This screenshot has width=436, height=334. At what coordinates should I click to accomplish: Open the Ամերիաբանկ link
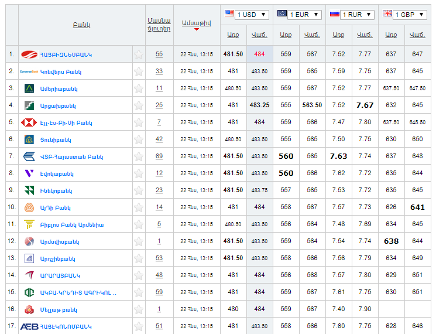tap(59, 89)
